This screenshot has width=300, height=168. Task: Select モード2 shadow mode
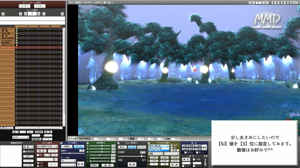coord(142,147)
